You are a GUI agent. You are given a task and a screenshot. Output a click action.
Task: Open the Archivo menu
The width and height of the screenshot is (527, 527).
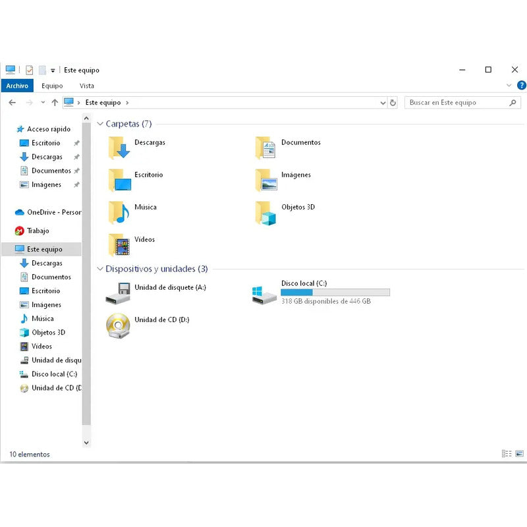click(17, 86)
